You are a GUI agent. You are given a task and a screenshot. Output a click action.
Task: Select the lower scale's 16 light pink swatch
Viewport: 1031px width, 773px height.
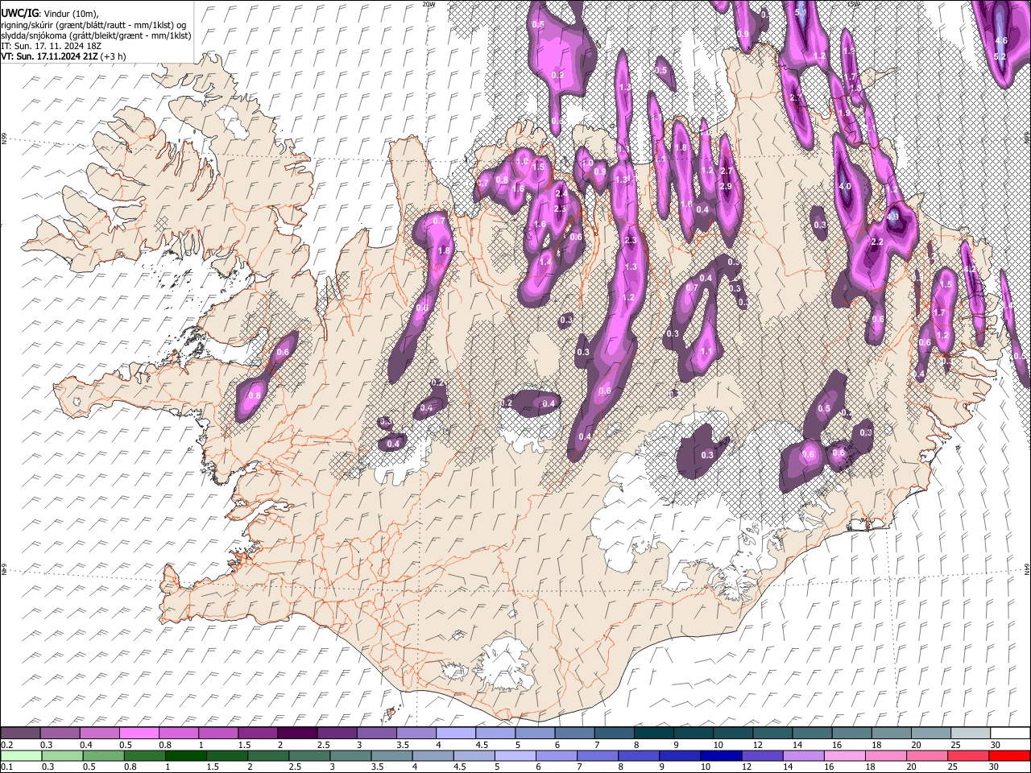845,755
